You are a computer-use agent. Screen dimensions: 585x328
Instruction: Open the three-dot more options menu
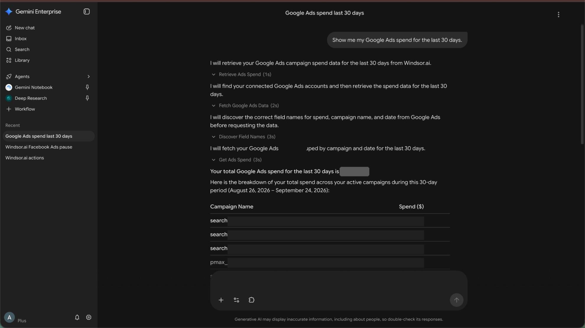point(558,14)
